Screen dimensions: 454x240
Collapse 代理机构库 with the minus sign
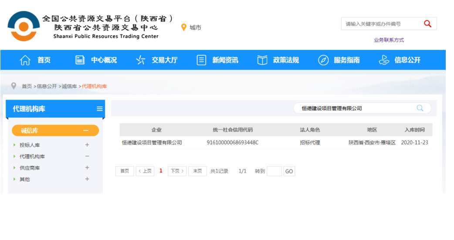click(x=87, y=156)
